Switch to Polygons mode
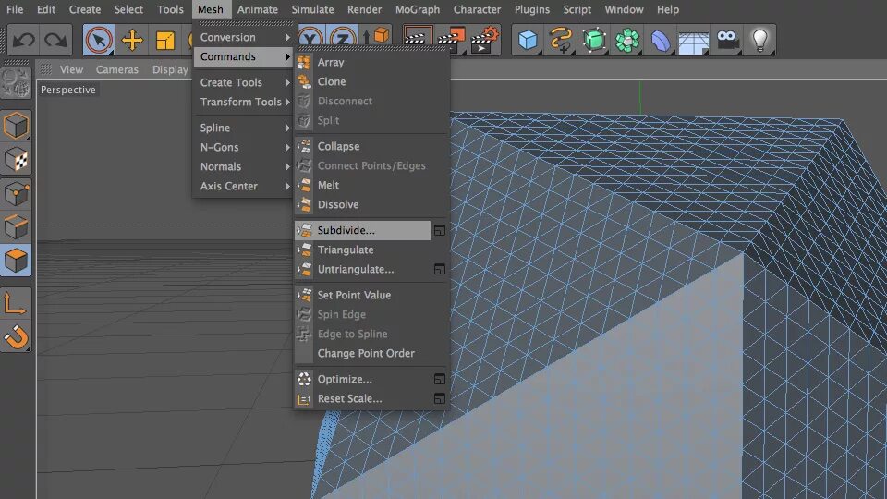 click(x=16, y=261)
